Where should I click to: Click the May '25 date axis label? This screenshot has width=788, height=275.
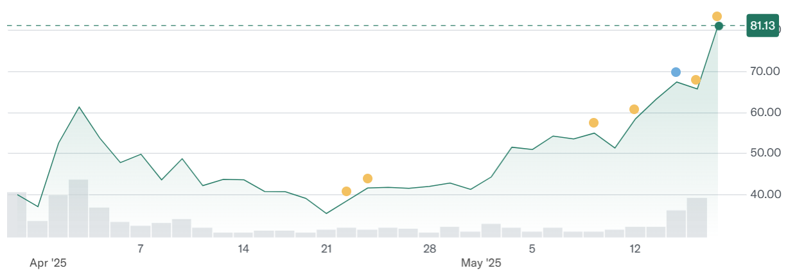tap(482, 263)
